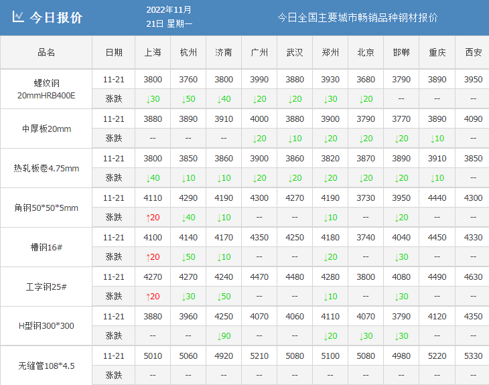Select the 上海 column header
Screen dimensions: 489x385
[x=153, y=52]
